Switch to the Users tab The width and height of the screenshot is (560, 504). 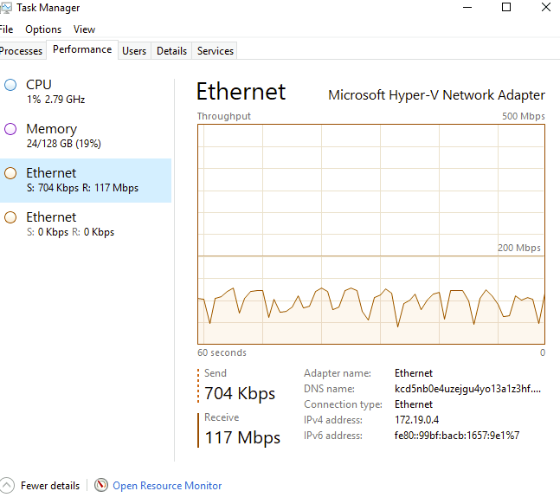click(134, 51)
